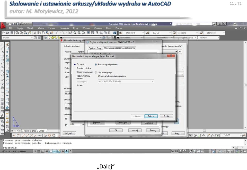Open the 'marek' workspace dropdown
247x170 pixels.
(x=17, y=38)
